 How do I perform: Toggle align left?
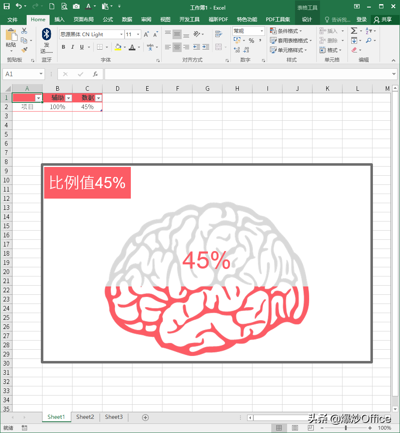[168, 47]
